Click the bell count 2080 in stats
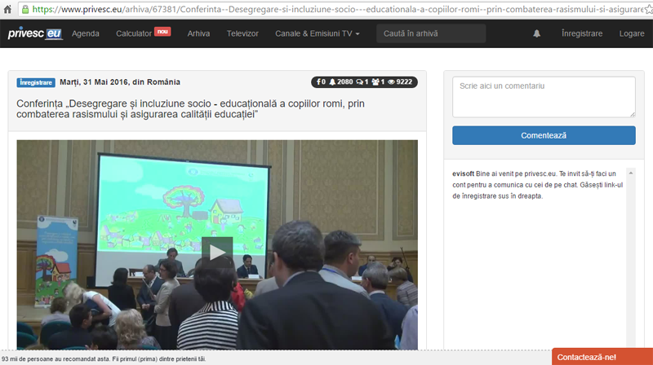This screenshot has width=653, height=365. [341, 82]
